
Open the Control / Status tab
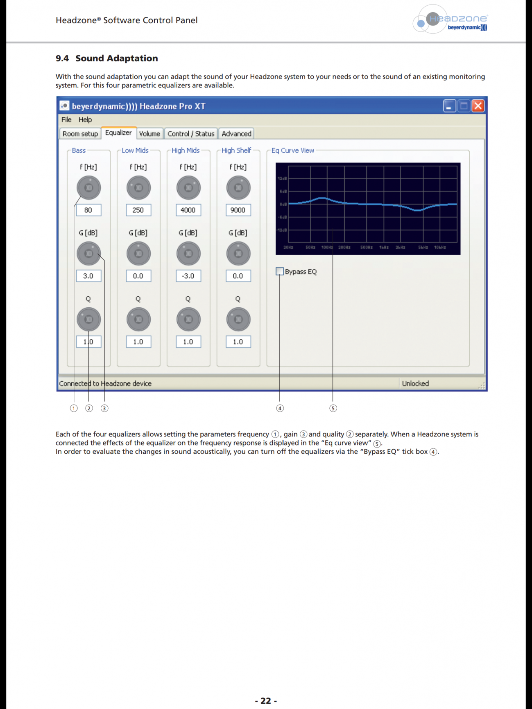point(191,134)
